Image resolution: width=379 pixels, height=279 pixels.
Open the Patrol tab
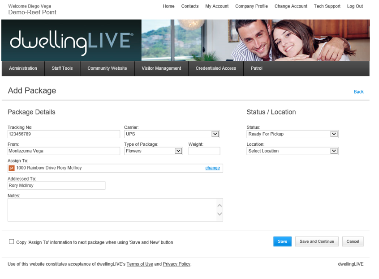tap(256, 68)
